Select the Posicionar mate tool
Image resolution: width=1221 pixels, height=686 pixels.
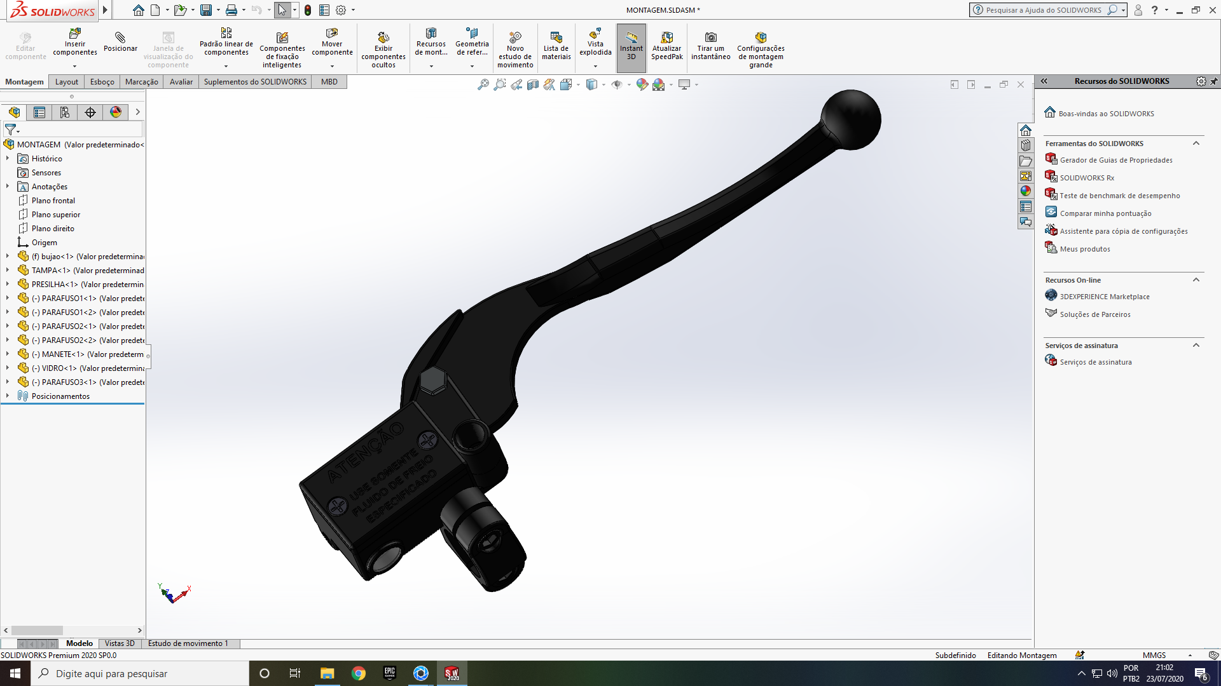point(120,38)
